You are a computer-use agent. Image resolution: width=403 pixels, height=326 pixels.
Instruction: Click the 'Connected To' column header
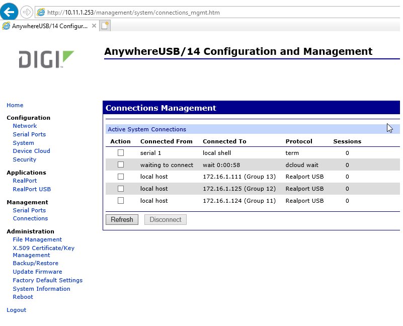(224, 141)
